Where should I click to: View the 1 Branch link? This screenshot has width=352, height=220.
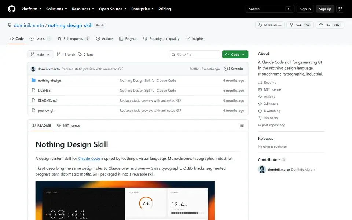[66, 54]
